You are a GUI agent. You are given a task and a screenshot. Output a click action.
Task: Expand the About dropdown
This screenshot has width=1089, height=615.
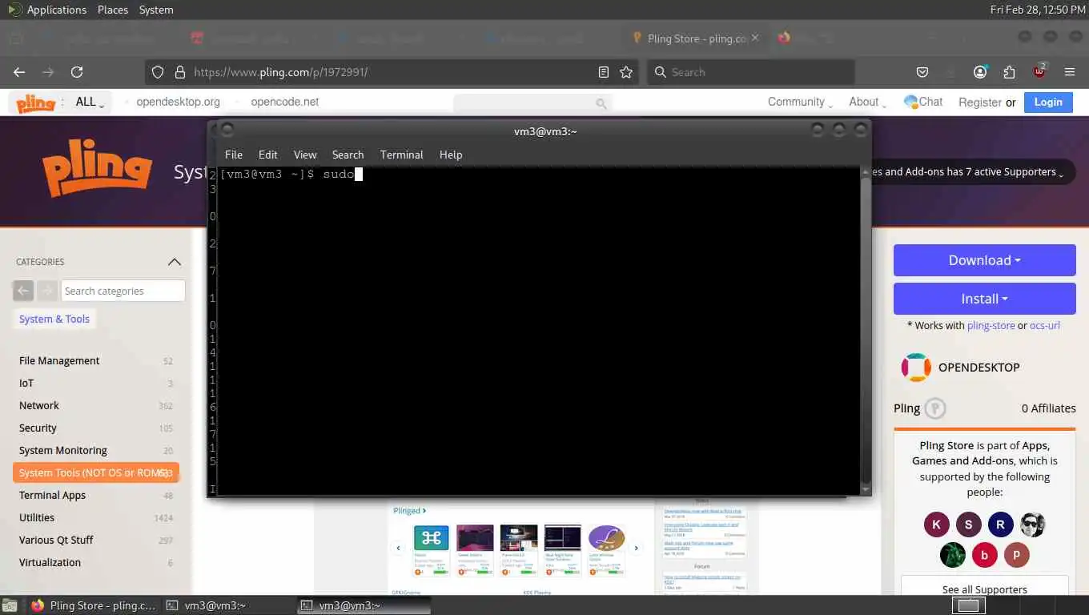point(868,102)
